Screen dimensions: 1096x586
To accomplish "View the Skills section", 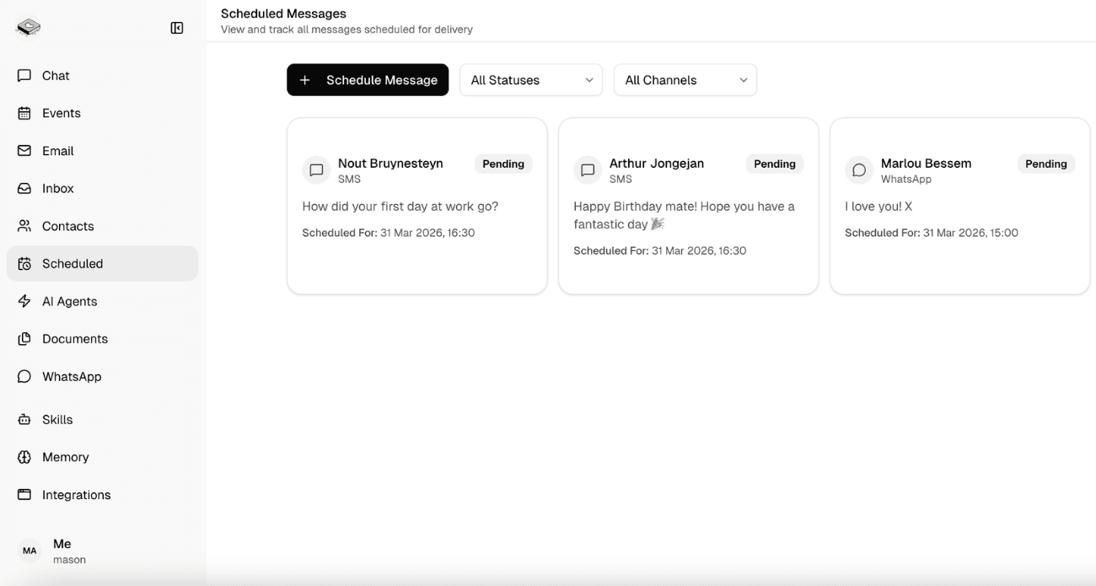I will tap(56, 419).
